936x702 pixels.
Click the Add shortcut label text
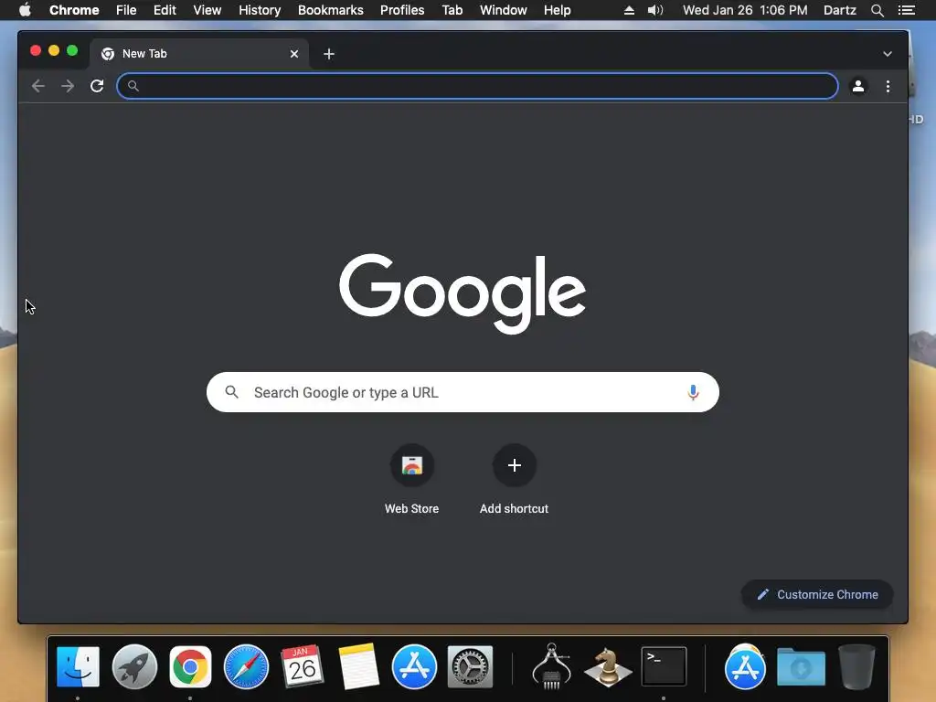514,508
